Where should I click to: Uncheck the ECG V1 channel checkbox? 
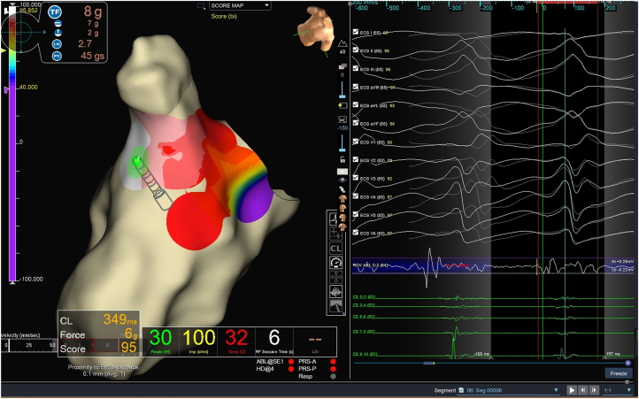point(356,142)
